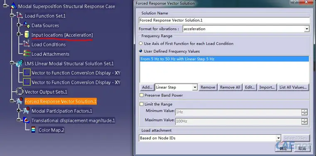The width and height of the screenshot is (316, 156).
Task: Select User Defined Frequency Values option
Action: point(141,51)
